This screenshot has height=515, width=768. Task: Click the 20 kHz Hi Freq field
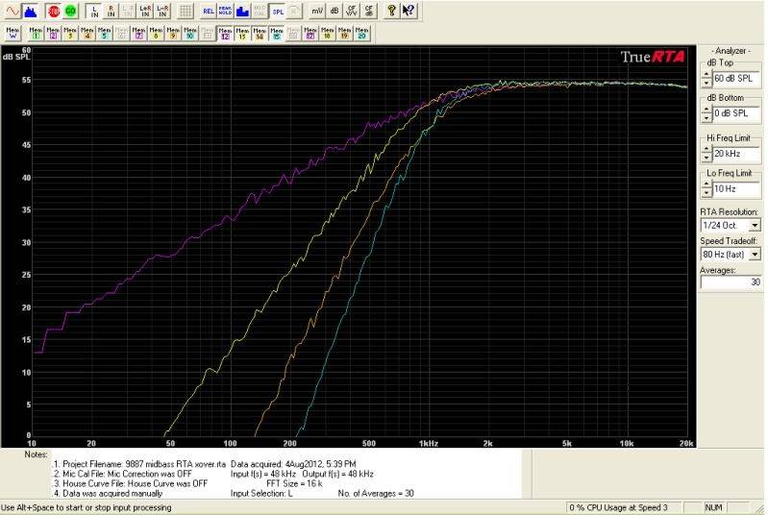[736, 154]
